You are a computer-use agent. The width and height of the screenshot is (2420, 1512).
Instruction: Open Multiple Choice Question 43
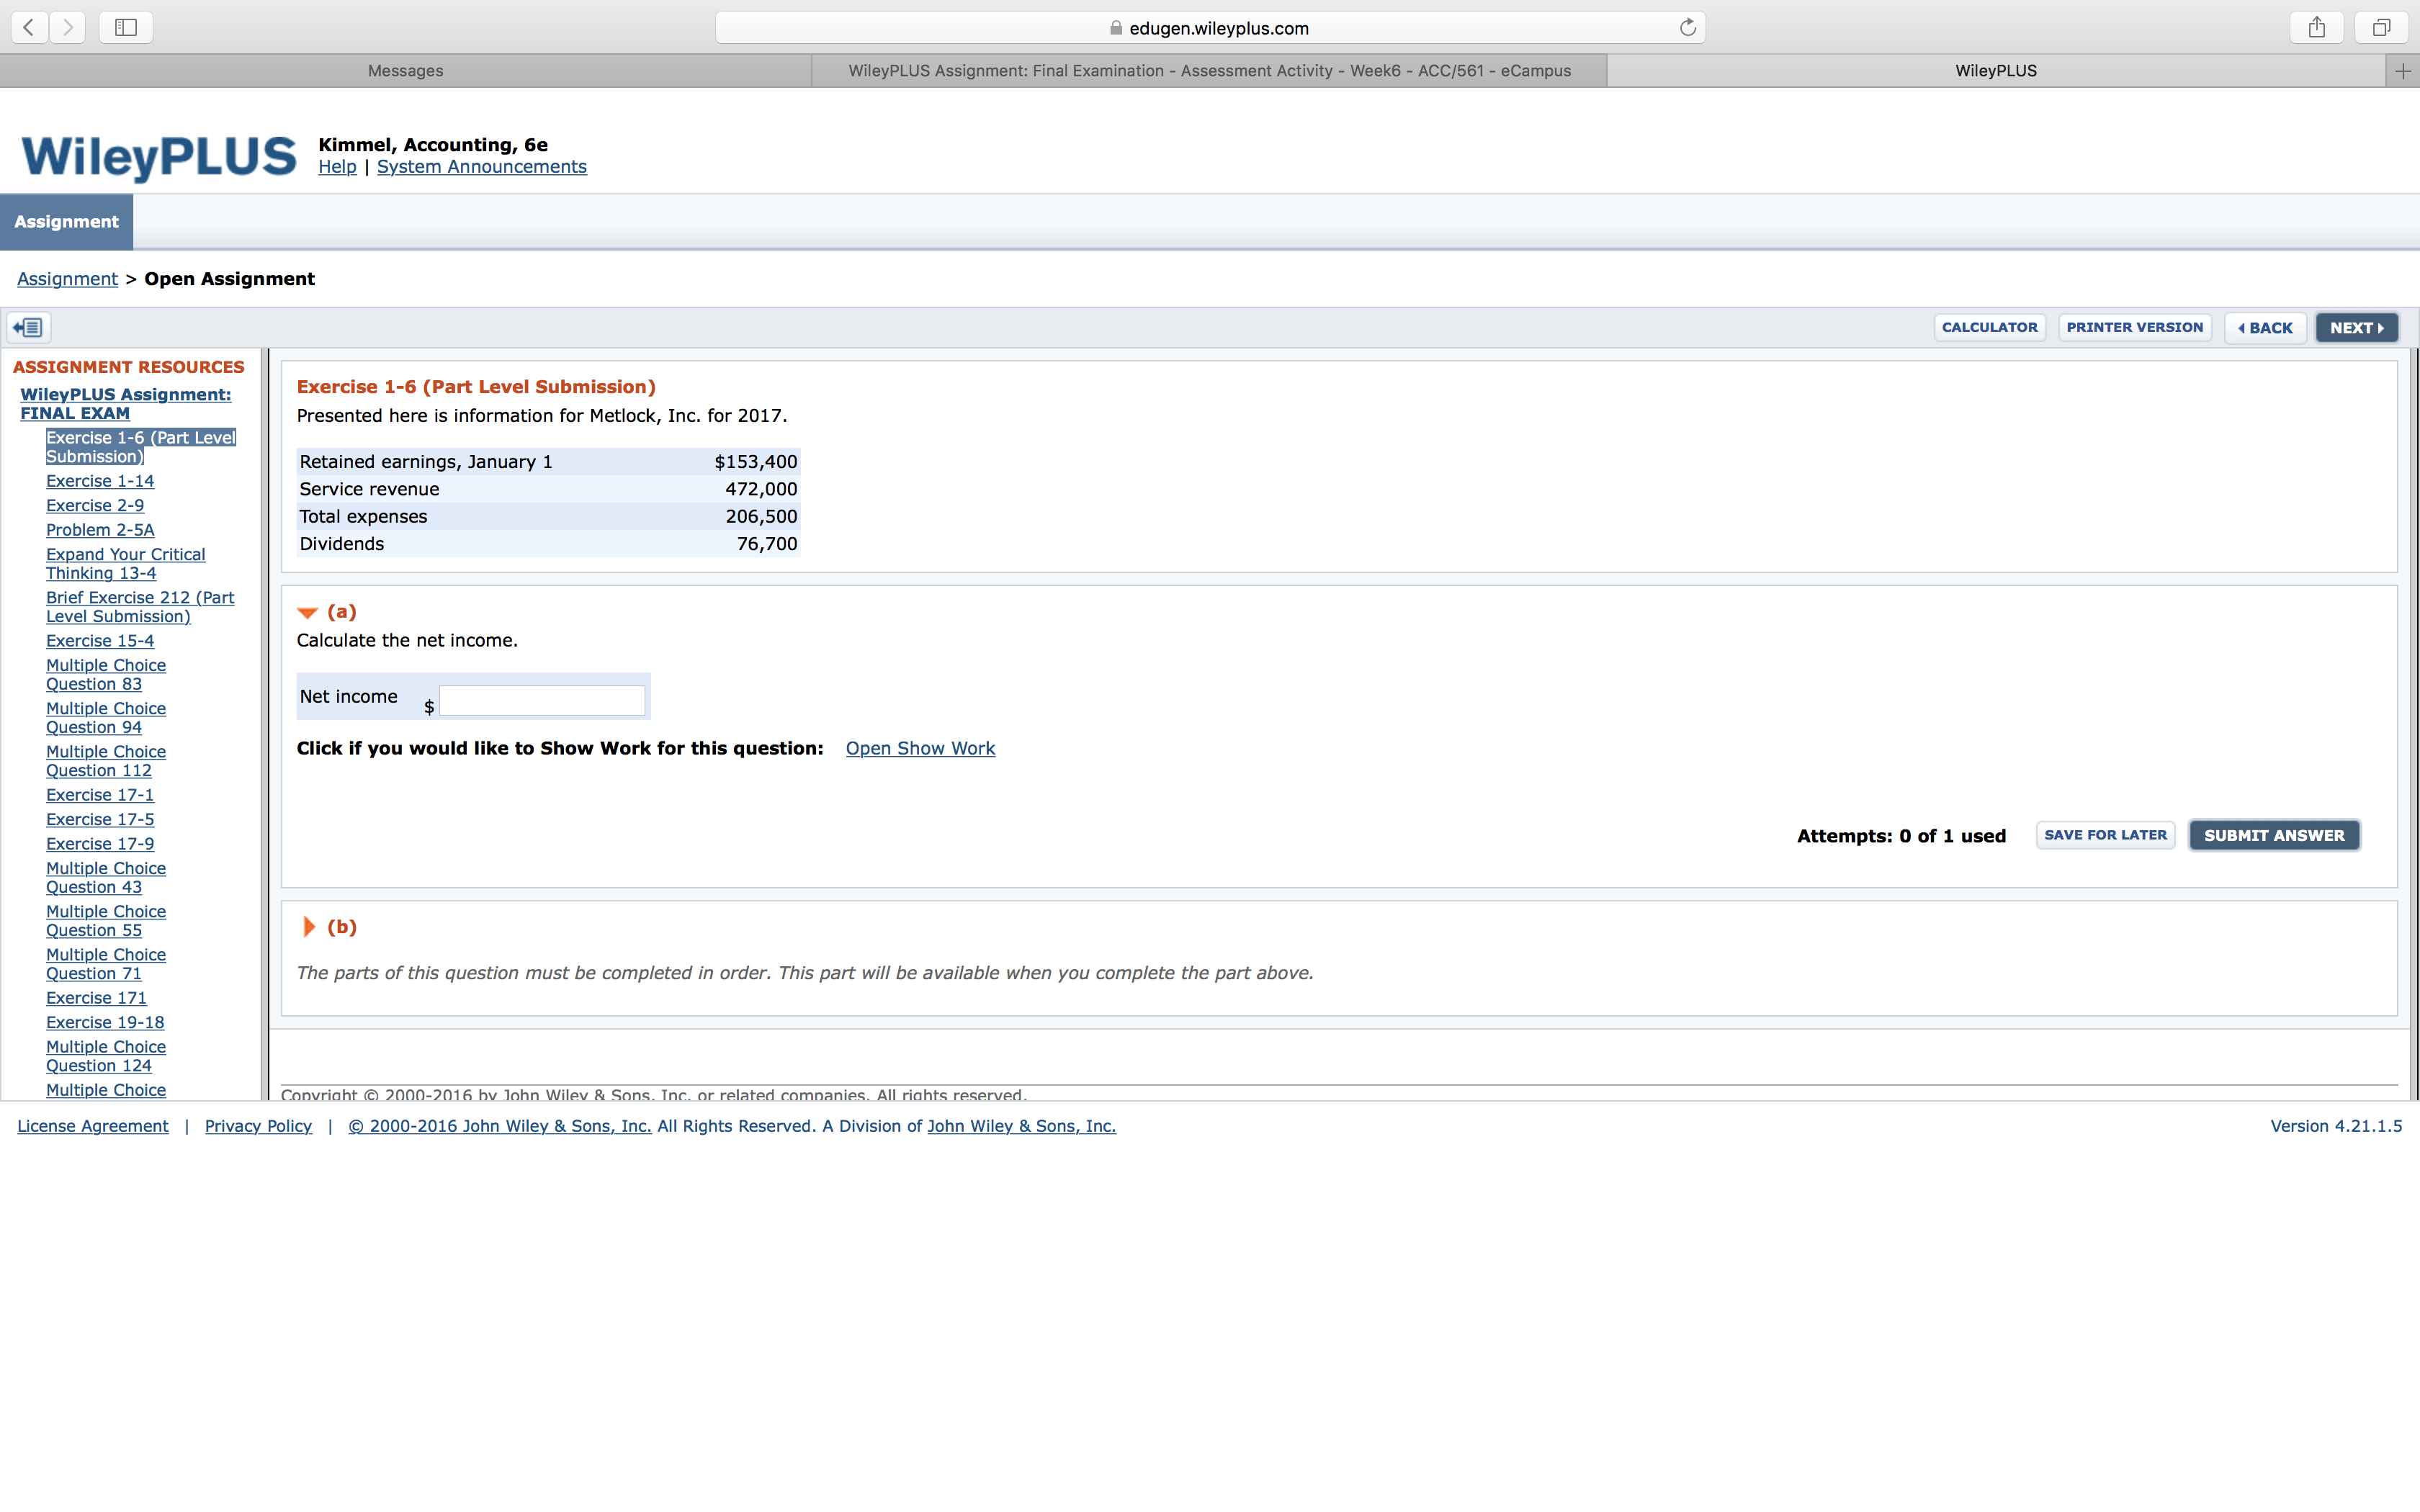(106, 878)
